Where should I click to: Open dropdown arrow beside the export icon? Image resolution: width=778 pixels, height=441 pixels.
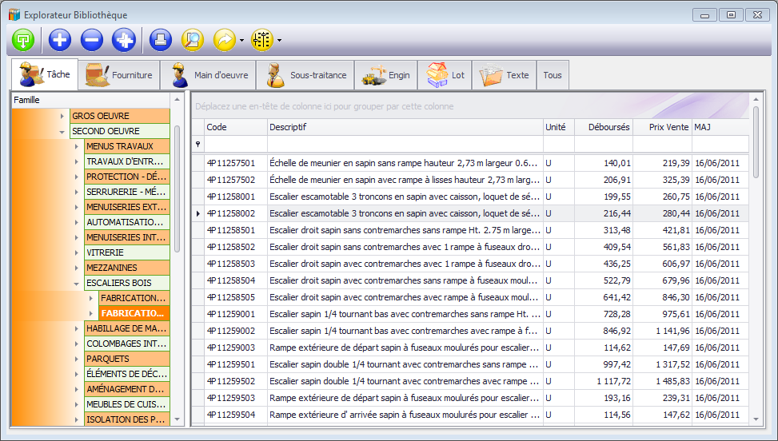[x=241, y=40]
